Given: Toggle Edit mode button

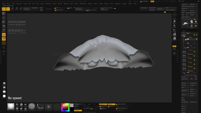Looking at the screenshot, I should [4, 9].
